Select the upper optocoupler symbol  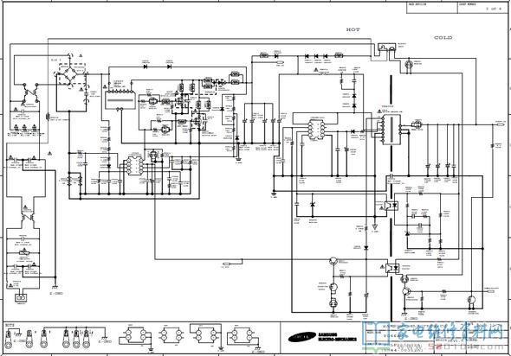[x=391, y=205]
